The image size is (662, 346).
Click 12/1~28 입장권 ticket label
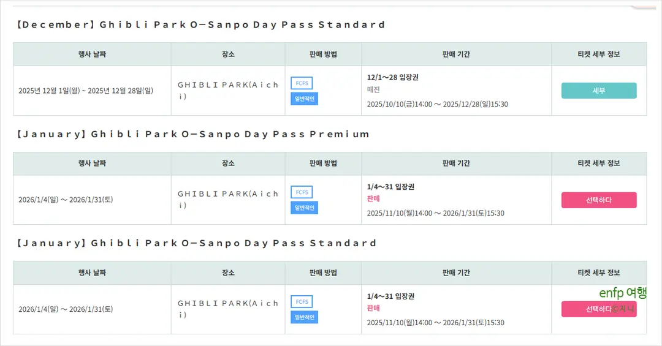click(x=393, y=77)
